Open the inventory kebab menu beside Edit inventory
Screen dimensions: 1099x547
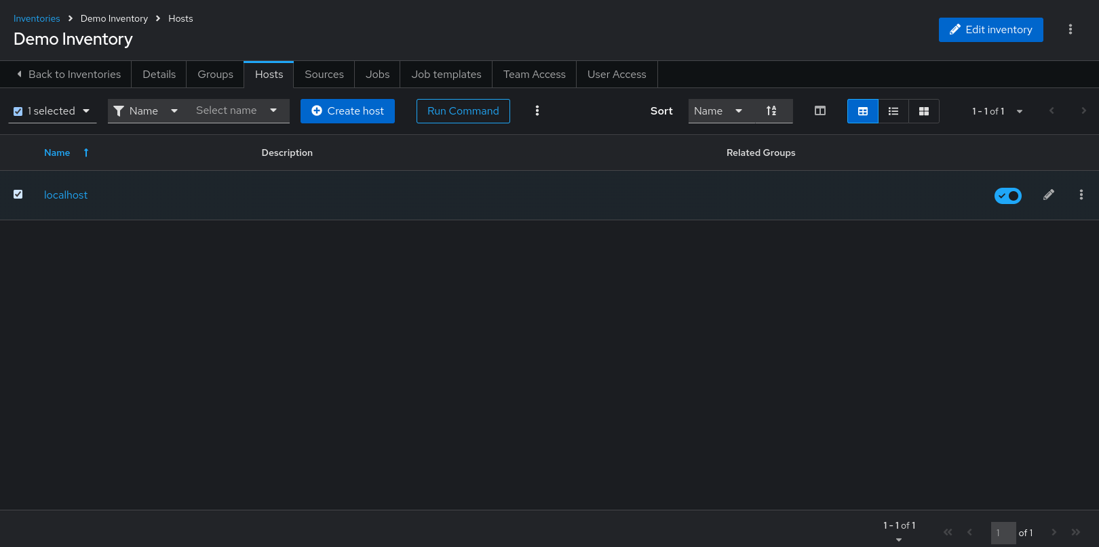pos(1071,30)
